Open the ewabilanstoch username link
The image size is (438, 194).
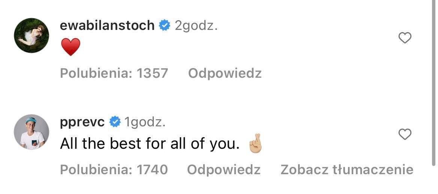coord(107,25)
